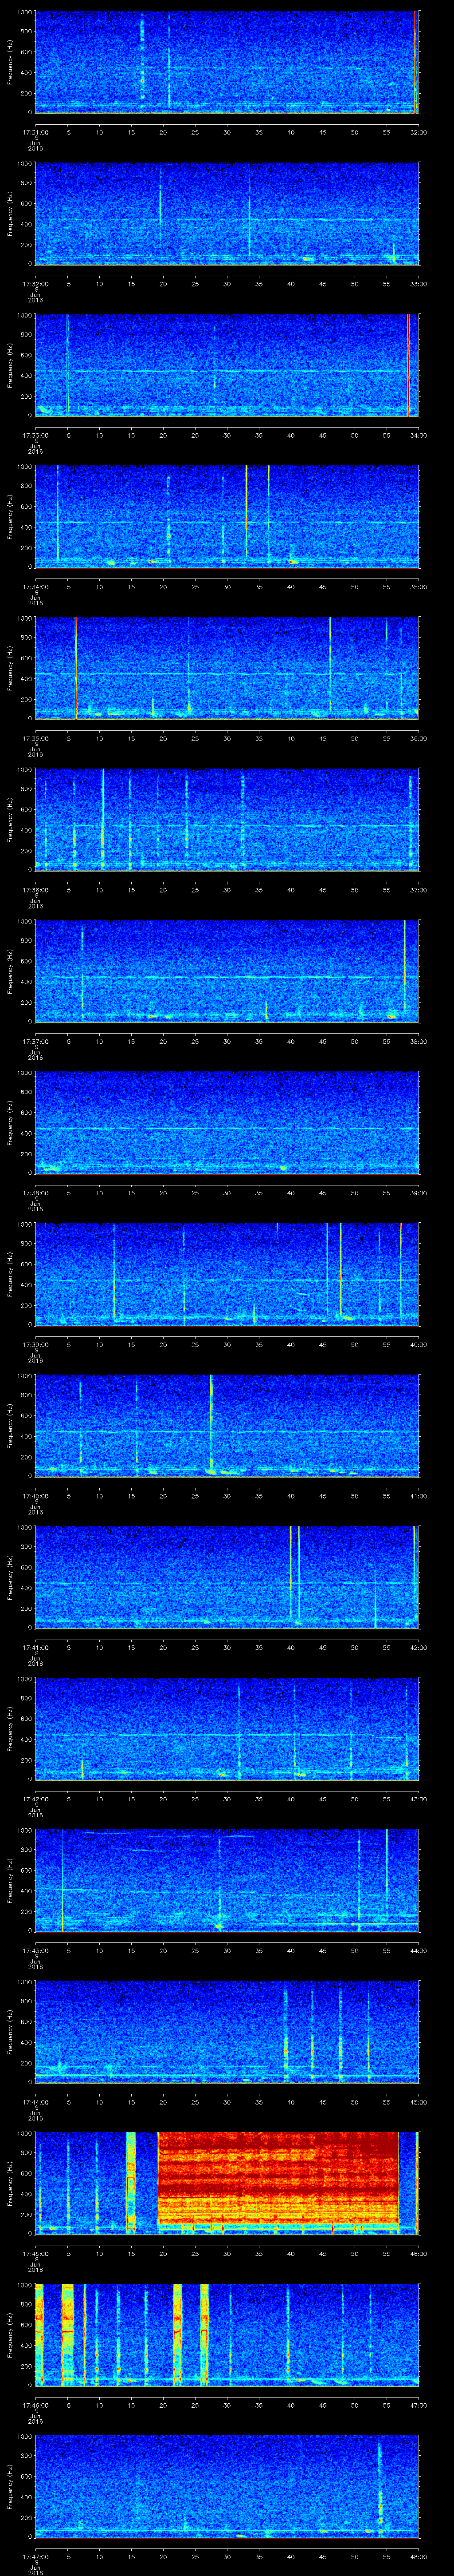
Task: Click the '17:34:00' start time label
Action: click(x=36, y=587)
